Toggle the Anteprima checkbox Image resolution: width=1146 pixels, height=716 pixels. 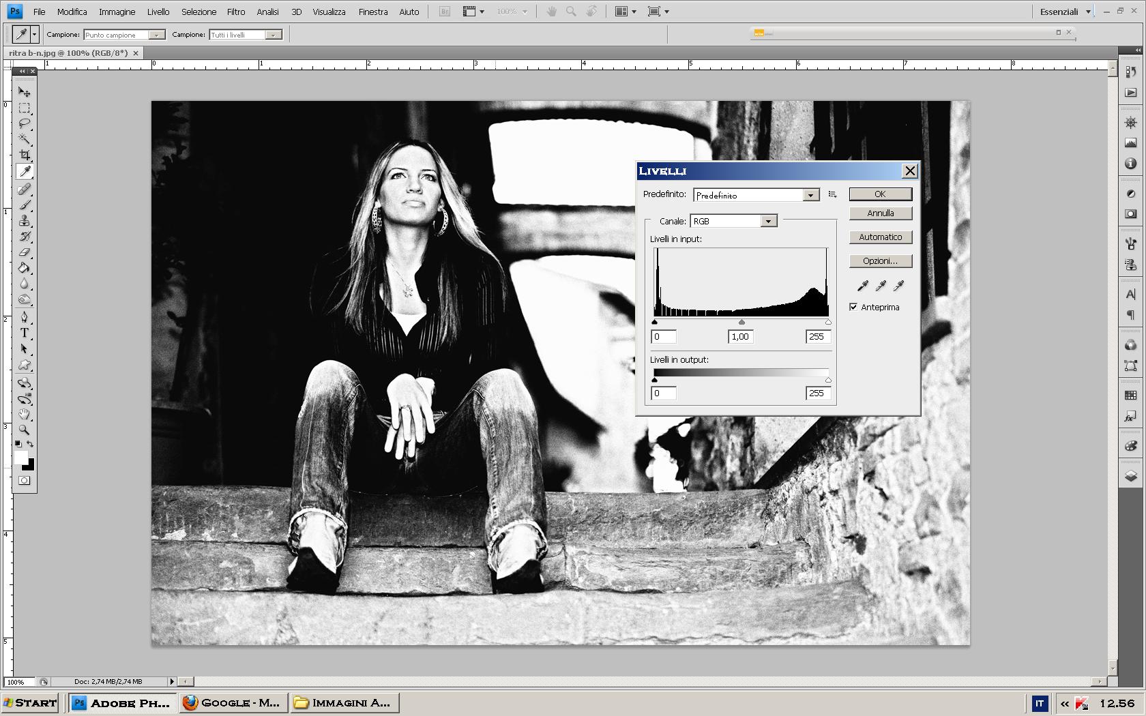pos(853,307)
